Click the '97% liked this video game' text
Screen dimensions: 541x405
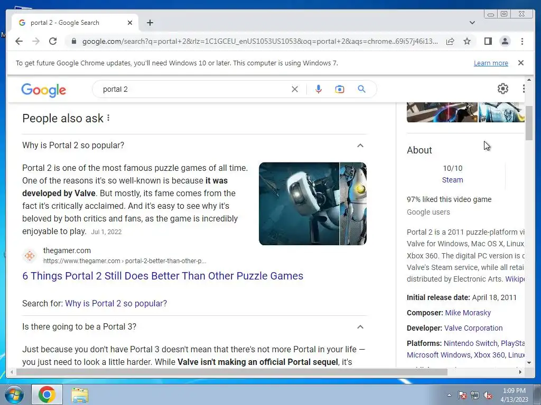tap(449, 199)
